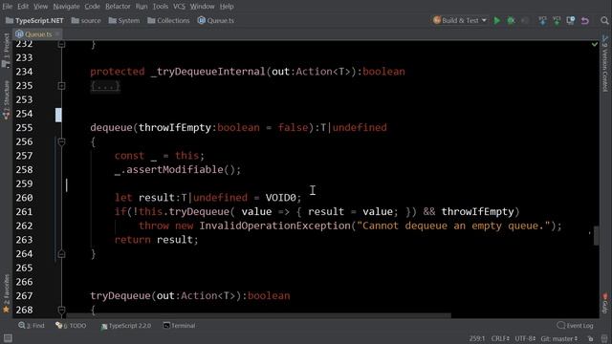Click the stop button in run toolbar
Image resolution: width=612 pixels, height=344 pixels.
coord(525,21)
